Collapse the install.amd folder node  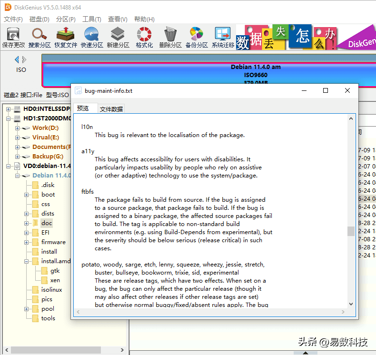pyautogui.click(x=27, y=261)
